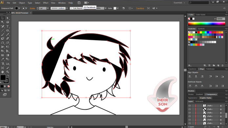The image size is (228, 128).
Task: Open the Object menu
Action: (22, 3)
